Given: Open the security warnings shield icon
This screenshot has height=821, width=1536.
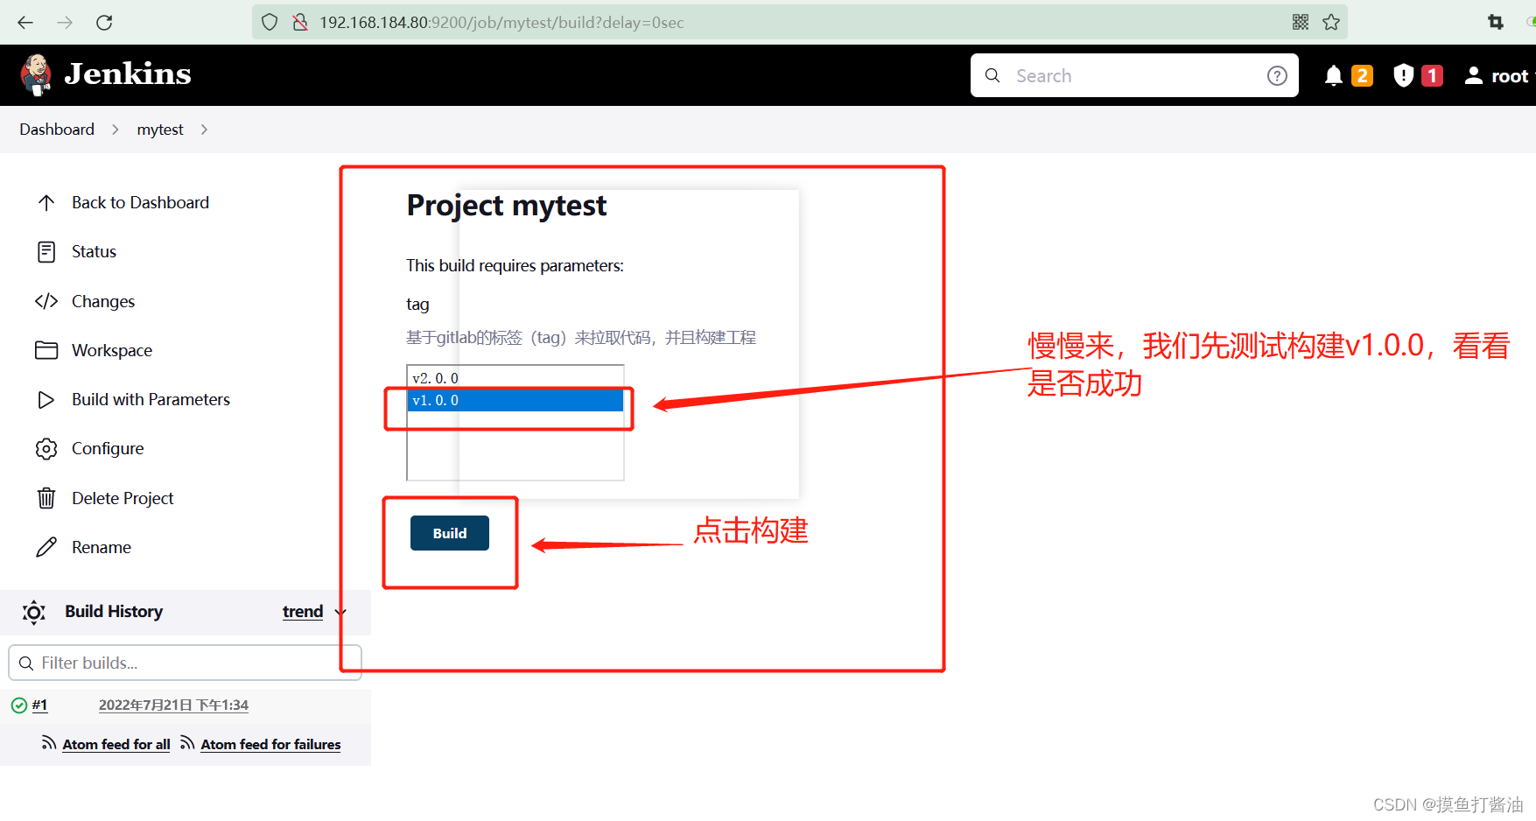Looking at the screenshot, I should point(1403,76).
